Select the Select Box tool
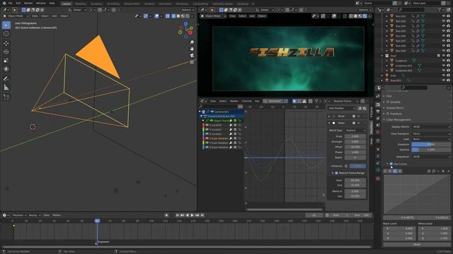The image size is (453, 254). (6, 25)
